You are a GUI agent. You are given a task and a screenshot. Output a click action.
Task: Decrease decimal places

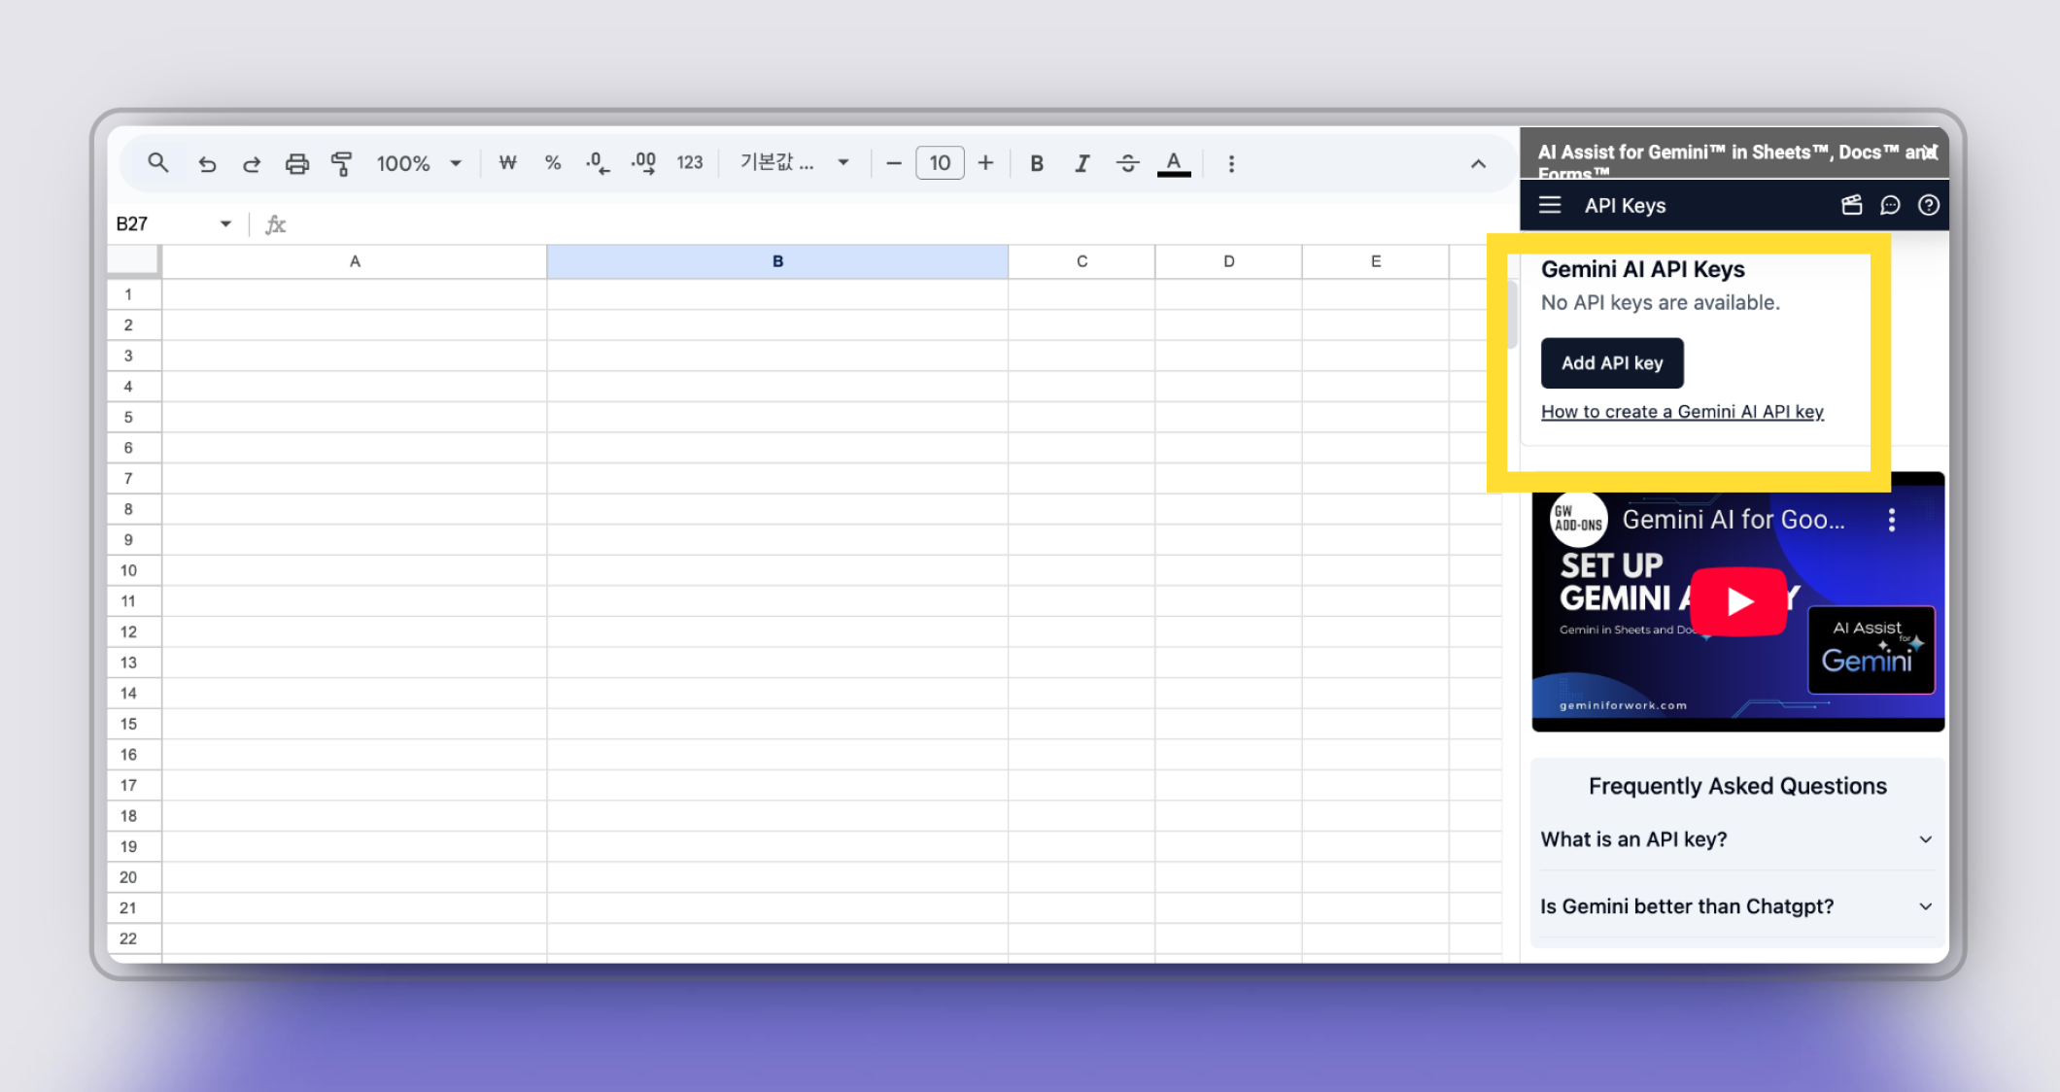pos(598,163)
